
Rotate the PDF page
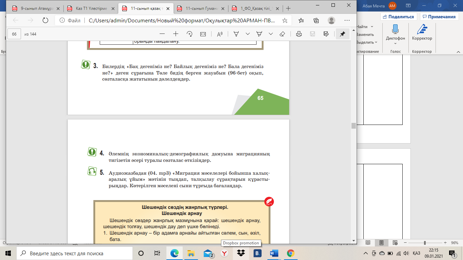coord(189,34)
